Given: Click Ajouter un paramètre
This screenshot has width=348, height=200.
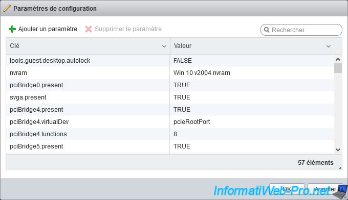Looking at the screenshot, I should coord(48,29).
